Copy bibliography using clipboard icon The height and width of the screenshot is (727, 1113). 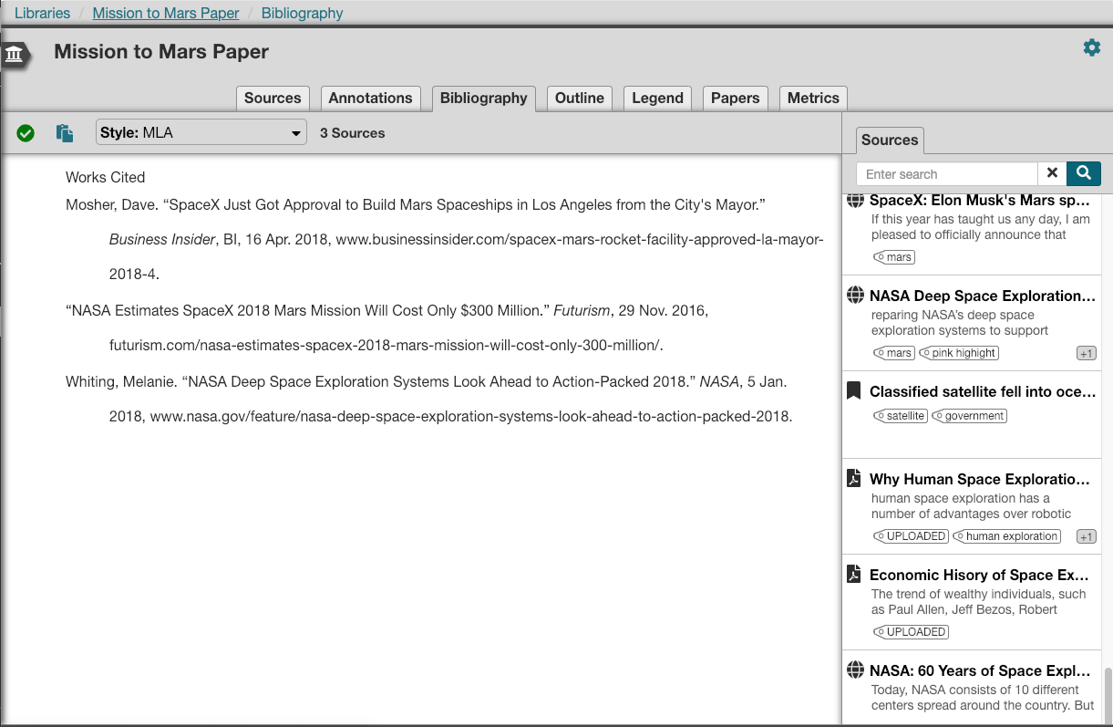tap(65, 133)
